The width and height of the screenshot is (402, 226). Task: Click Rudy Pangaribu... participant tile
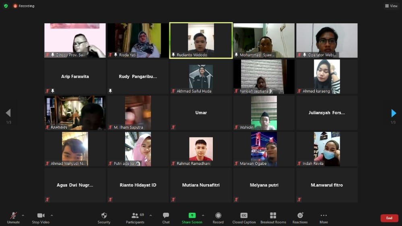pos(138,77)
